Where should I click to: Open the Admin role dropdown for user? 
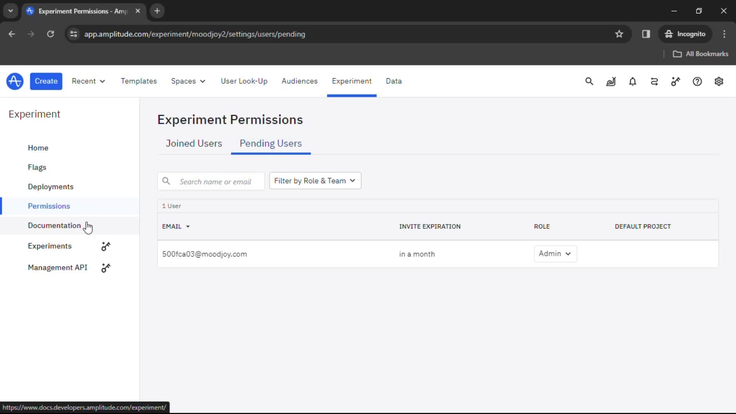pyautogui.click(x=555, y=253)
